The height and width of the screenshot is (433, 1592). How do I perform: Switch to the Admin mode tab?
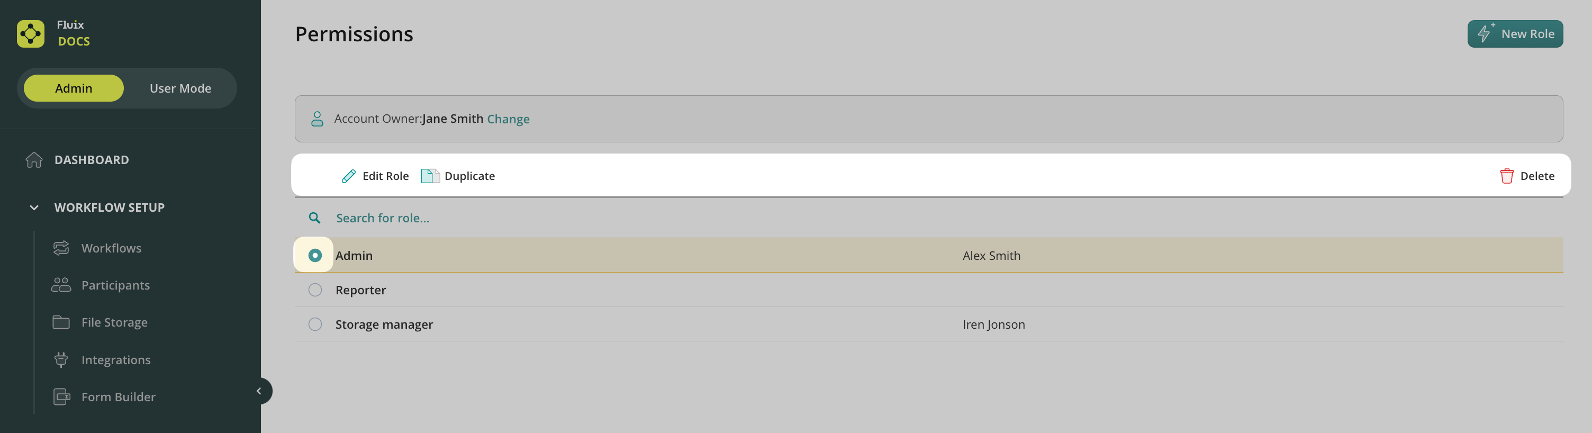point(74,88)
